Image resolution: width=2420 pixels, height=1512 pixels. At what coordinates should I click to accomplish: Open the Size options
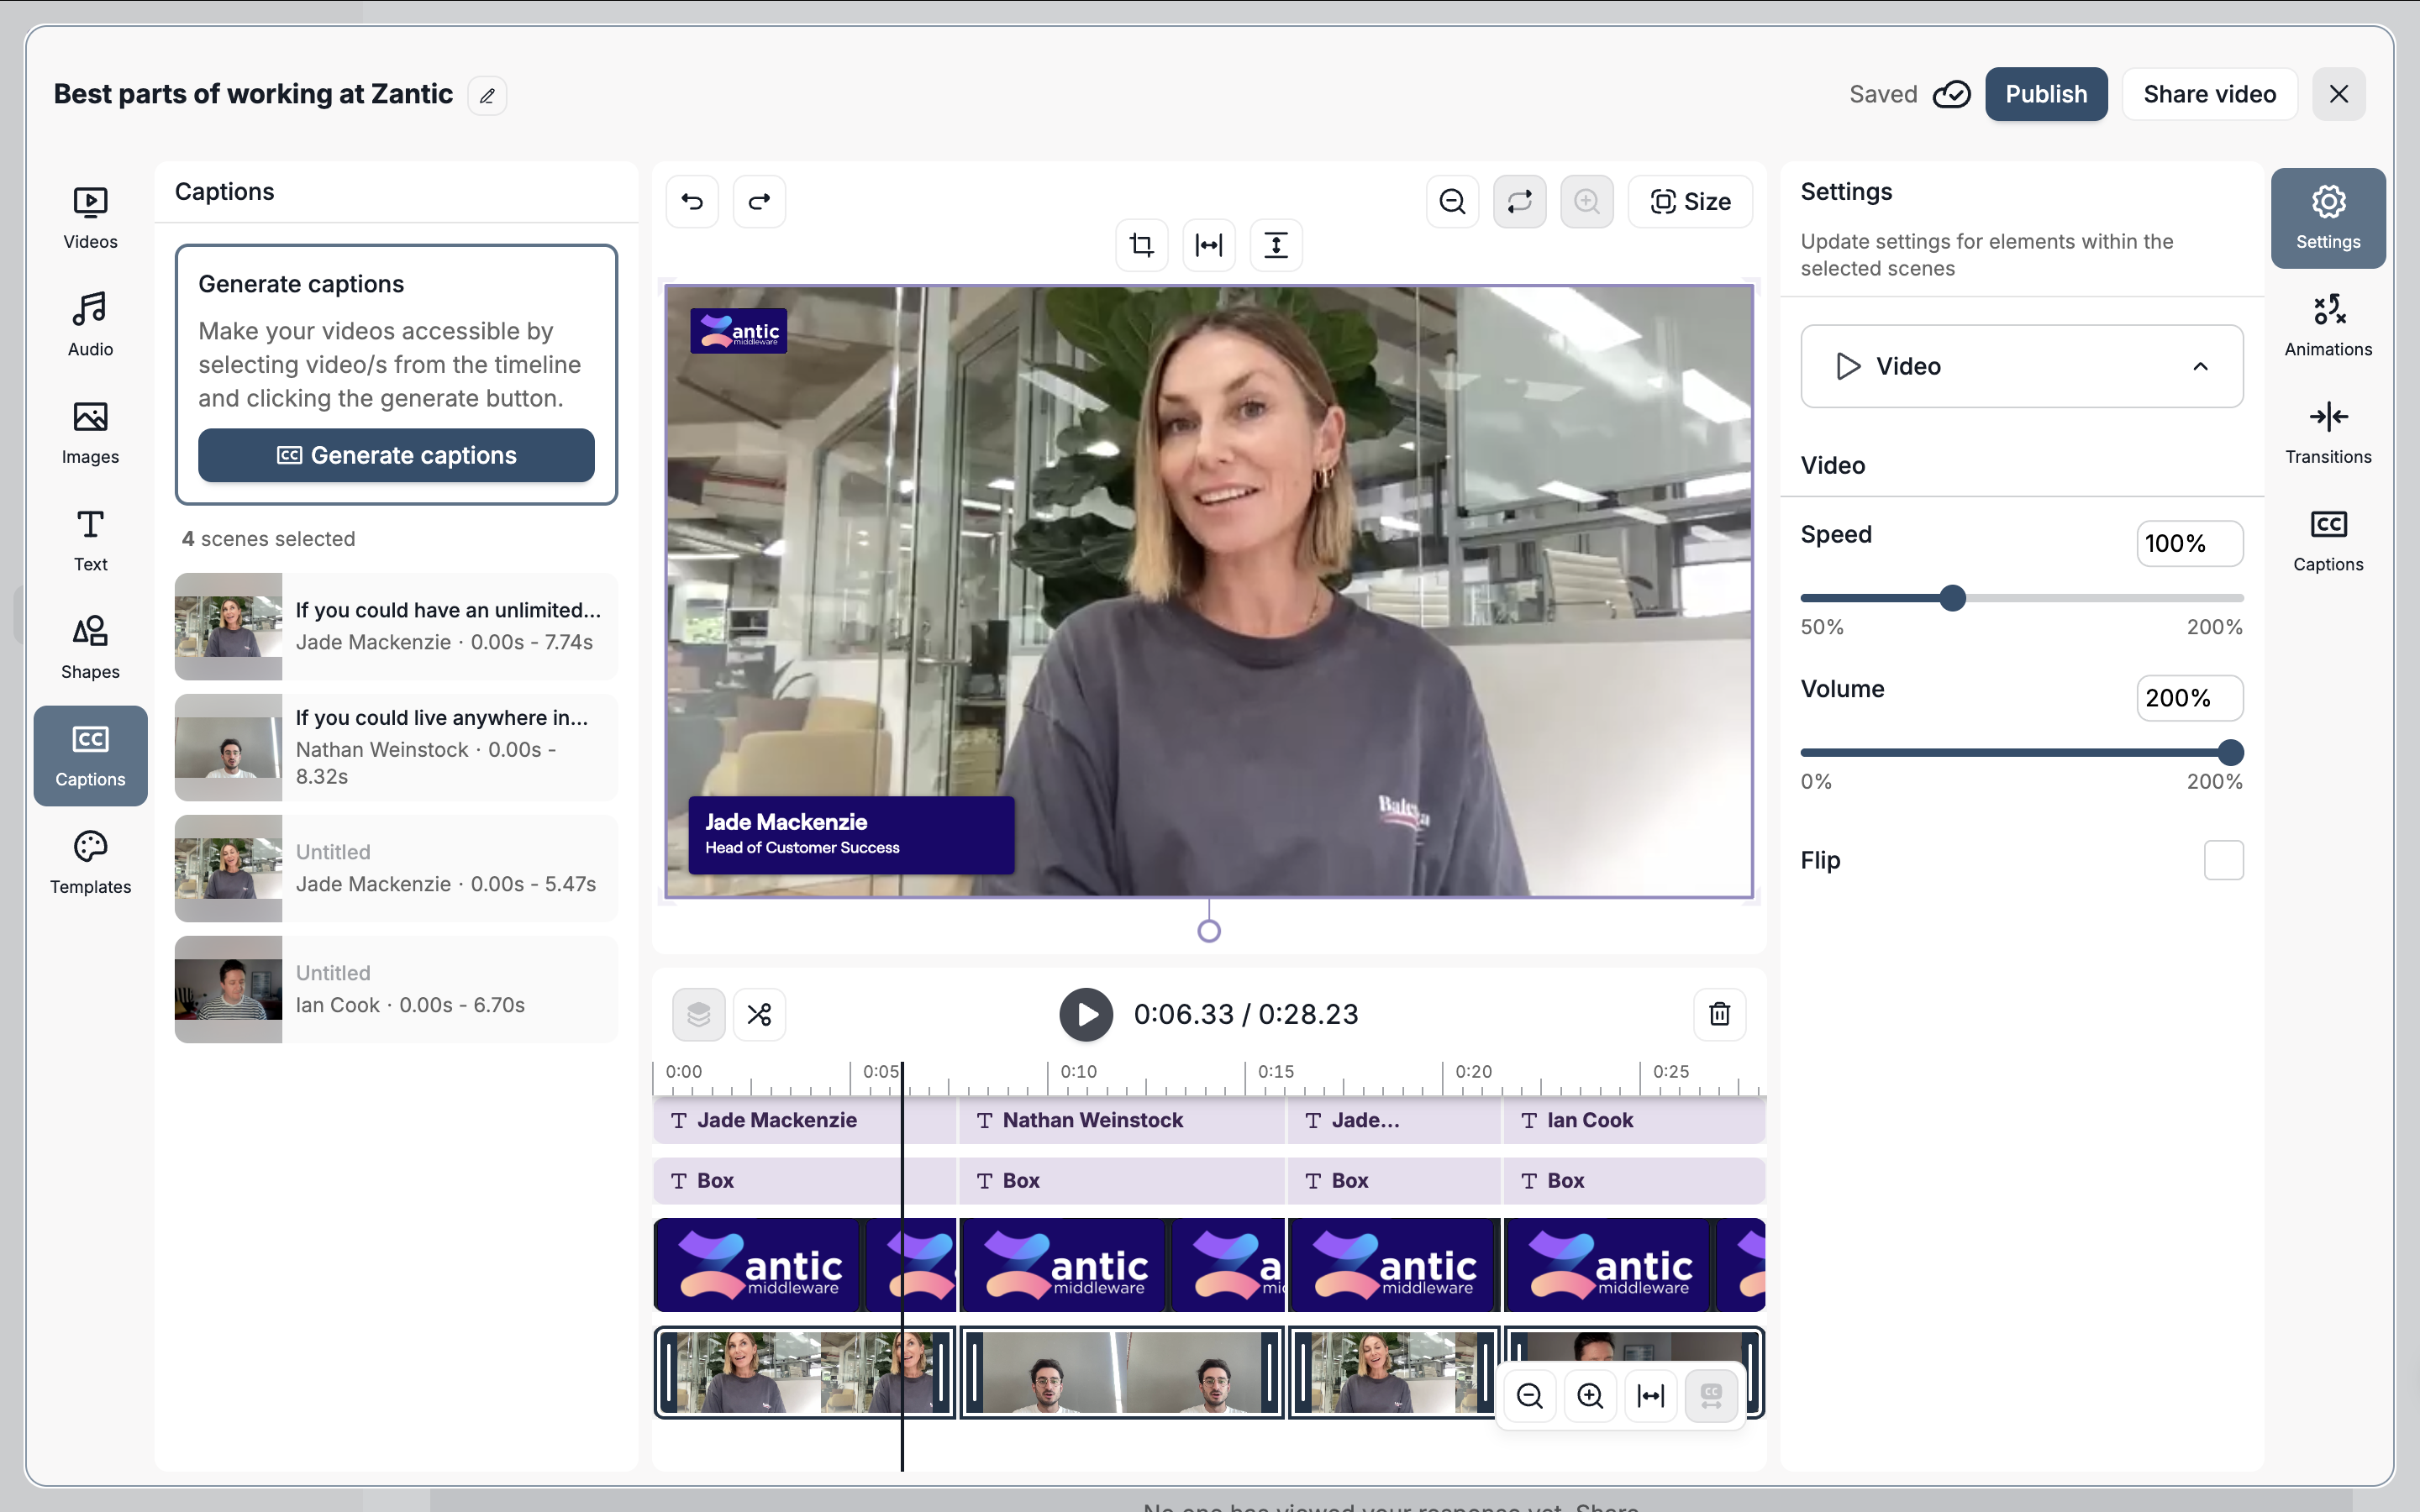tap(1690, 201)
